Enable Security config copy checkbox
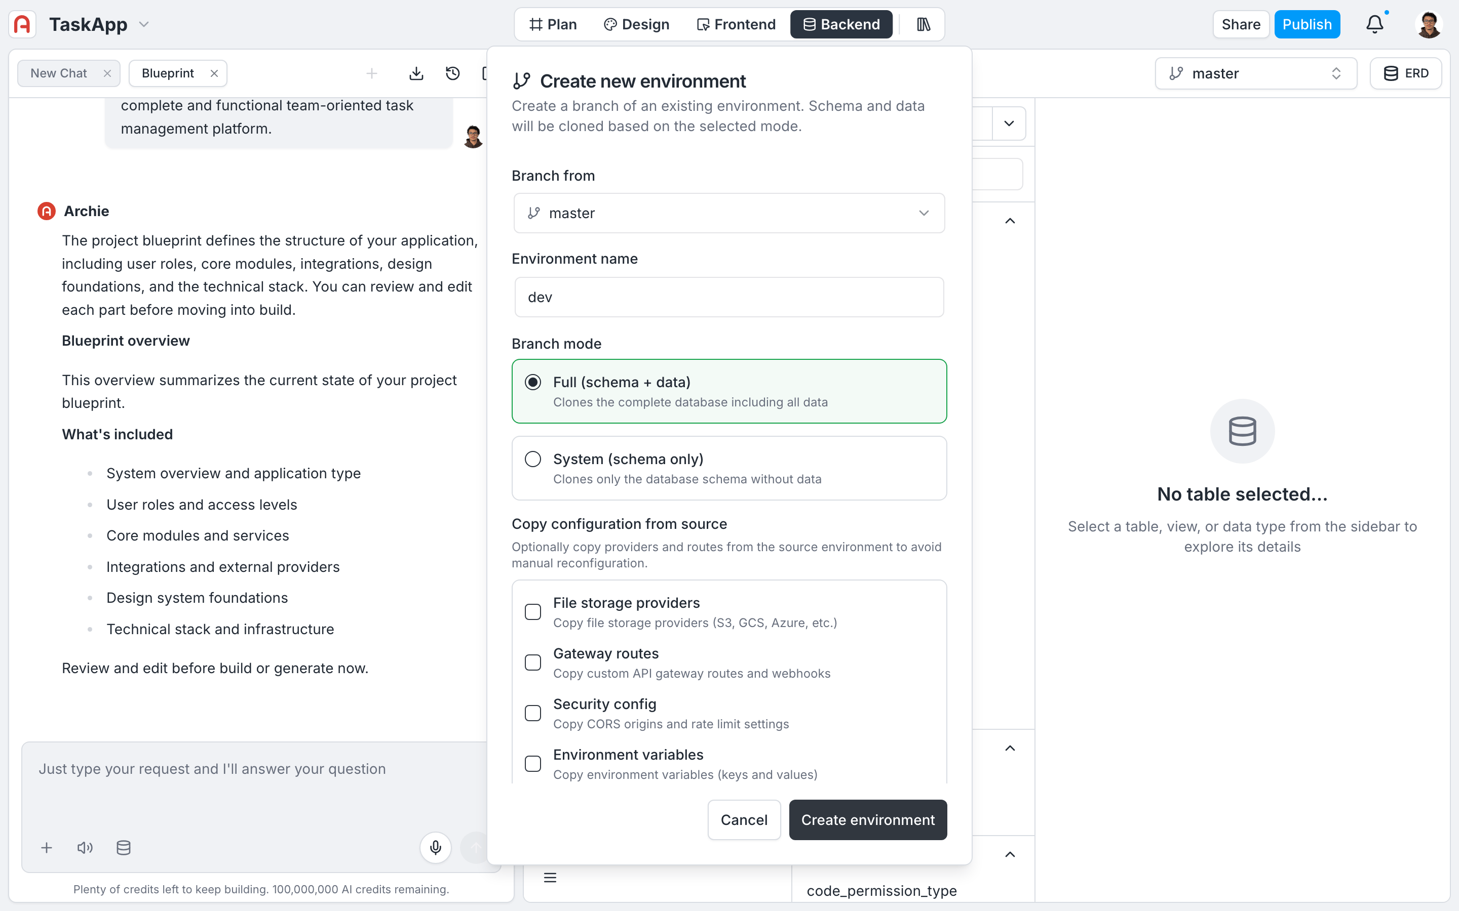The height and width of the screenshot is (911, 1459). (533, 713)
